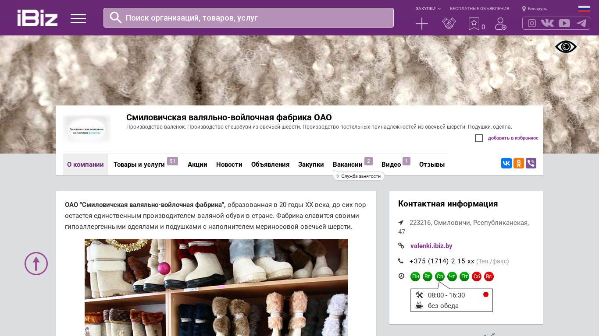Viewport: 599px width, 336px height.
Task: Click the search magnifier icon
Action: pos(116,17)
